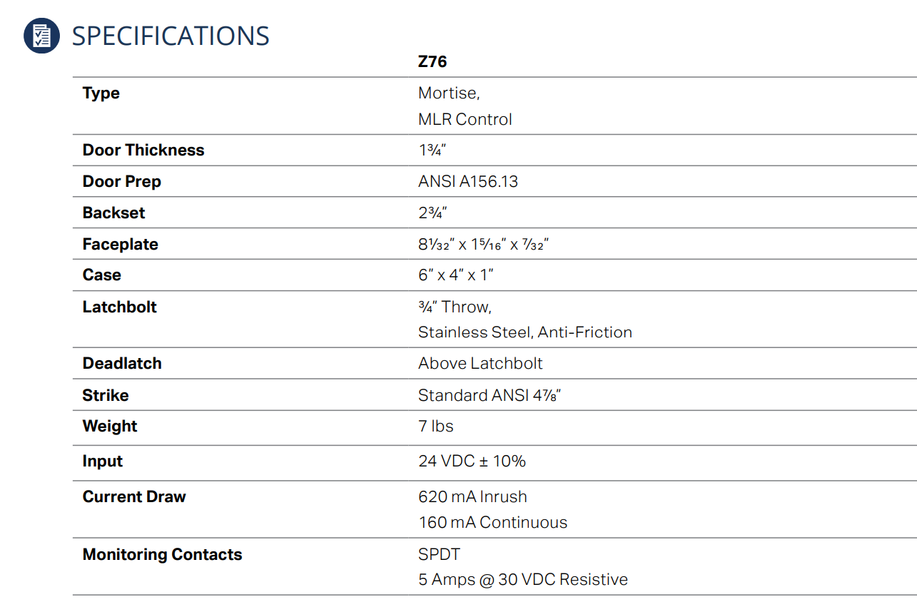Select the Standard ANSI strike value
This screenshot has height=602, width=917.
[x=490, y=395]
